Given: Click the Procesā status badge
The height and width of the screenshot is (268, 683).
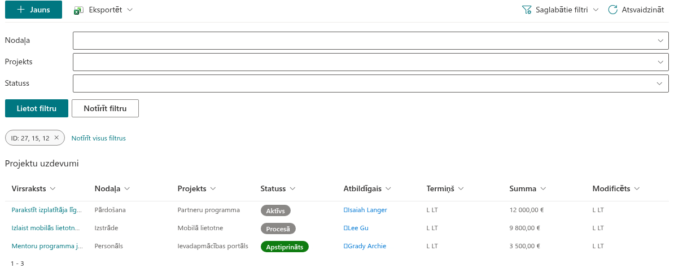Looking at the screenshot, I should pyautogui.click(x=278, y=229).
